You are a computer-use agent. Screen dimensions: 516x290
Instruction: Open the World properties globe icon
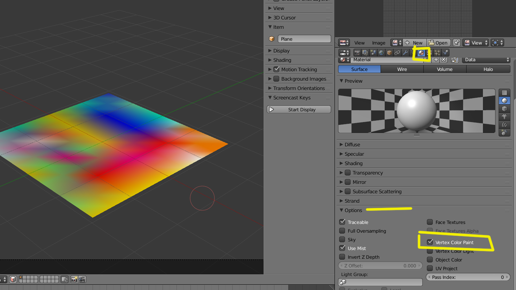click(x=381, y=53)
